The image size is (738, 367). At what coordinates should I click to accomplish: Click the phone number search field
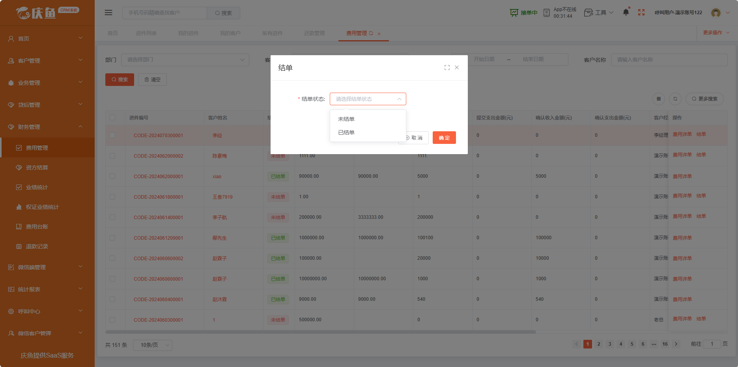coord(164,13)
